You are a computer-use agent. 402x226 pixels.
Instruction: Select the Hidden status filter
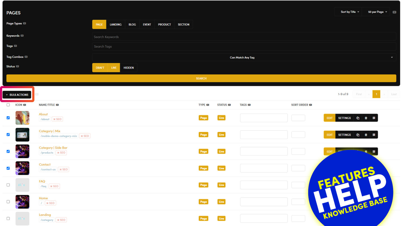129,68
